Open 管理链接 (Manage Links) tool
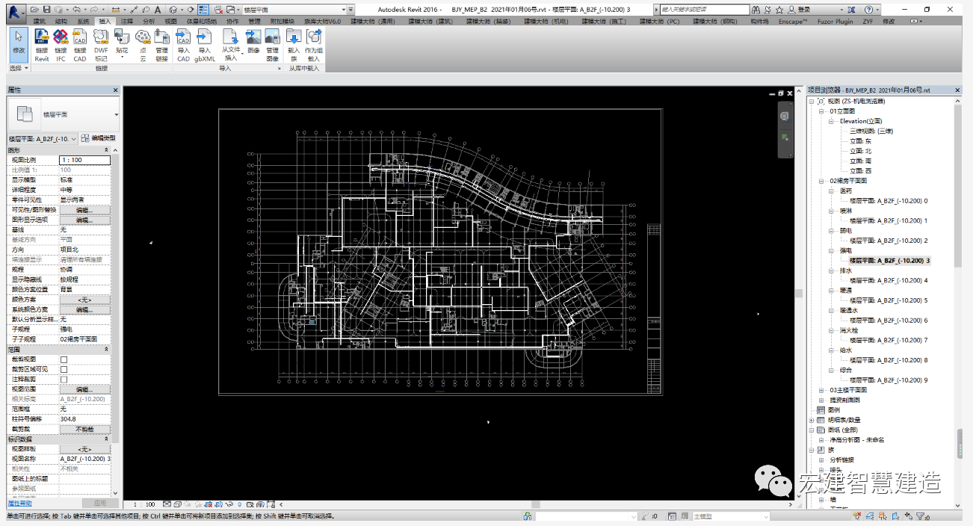This screenshot has width=973, height=526. [161, 44]
